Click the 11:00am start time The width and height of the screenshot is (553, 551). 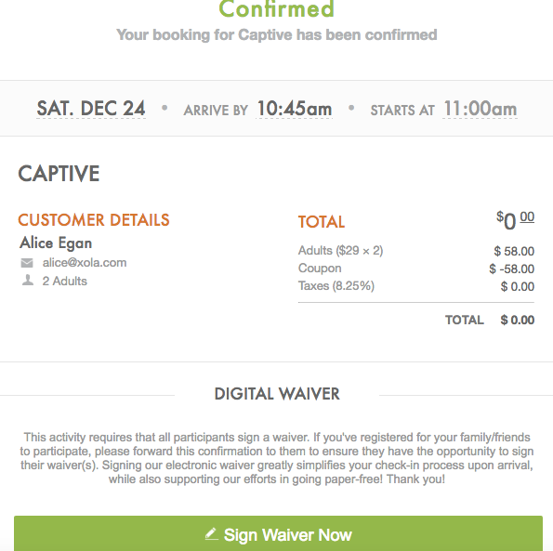[x=480, y=109]
